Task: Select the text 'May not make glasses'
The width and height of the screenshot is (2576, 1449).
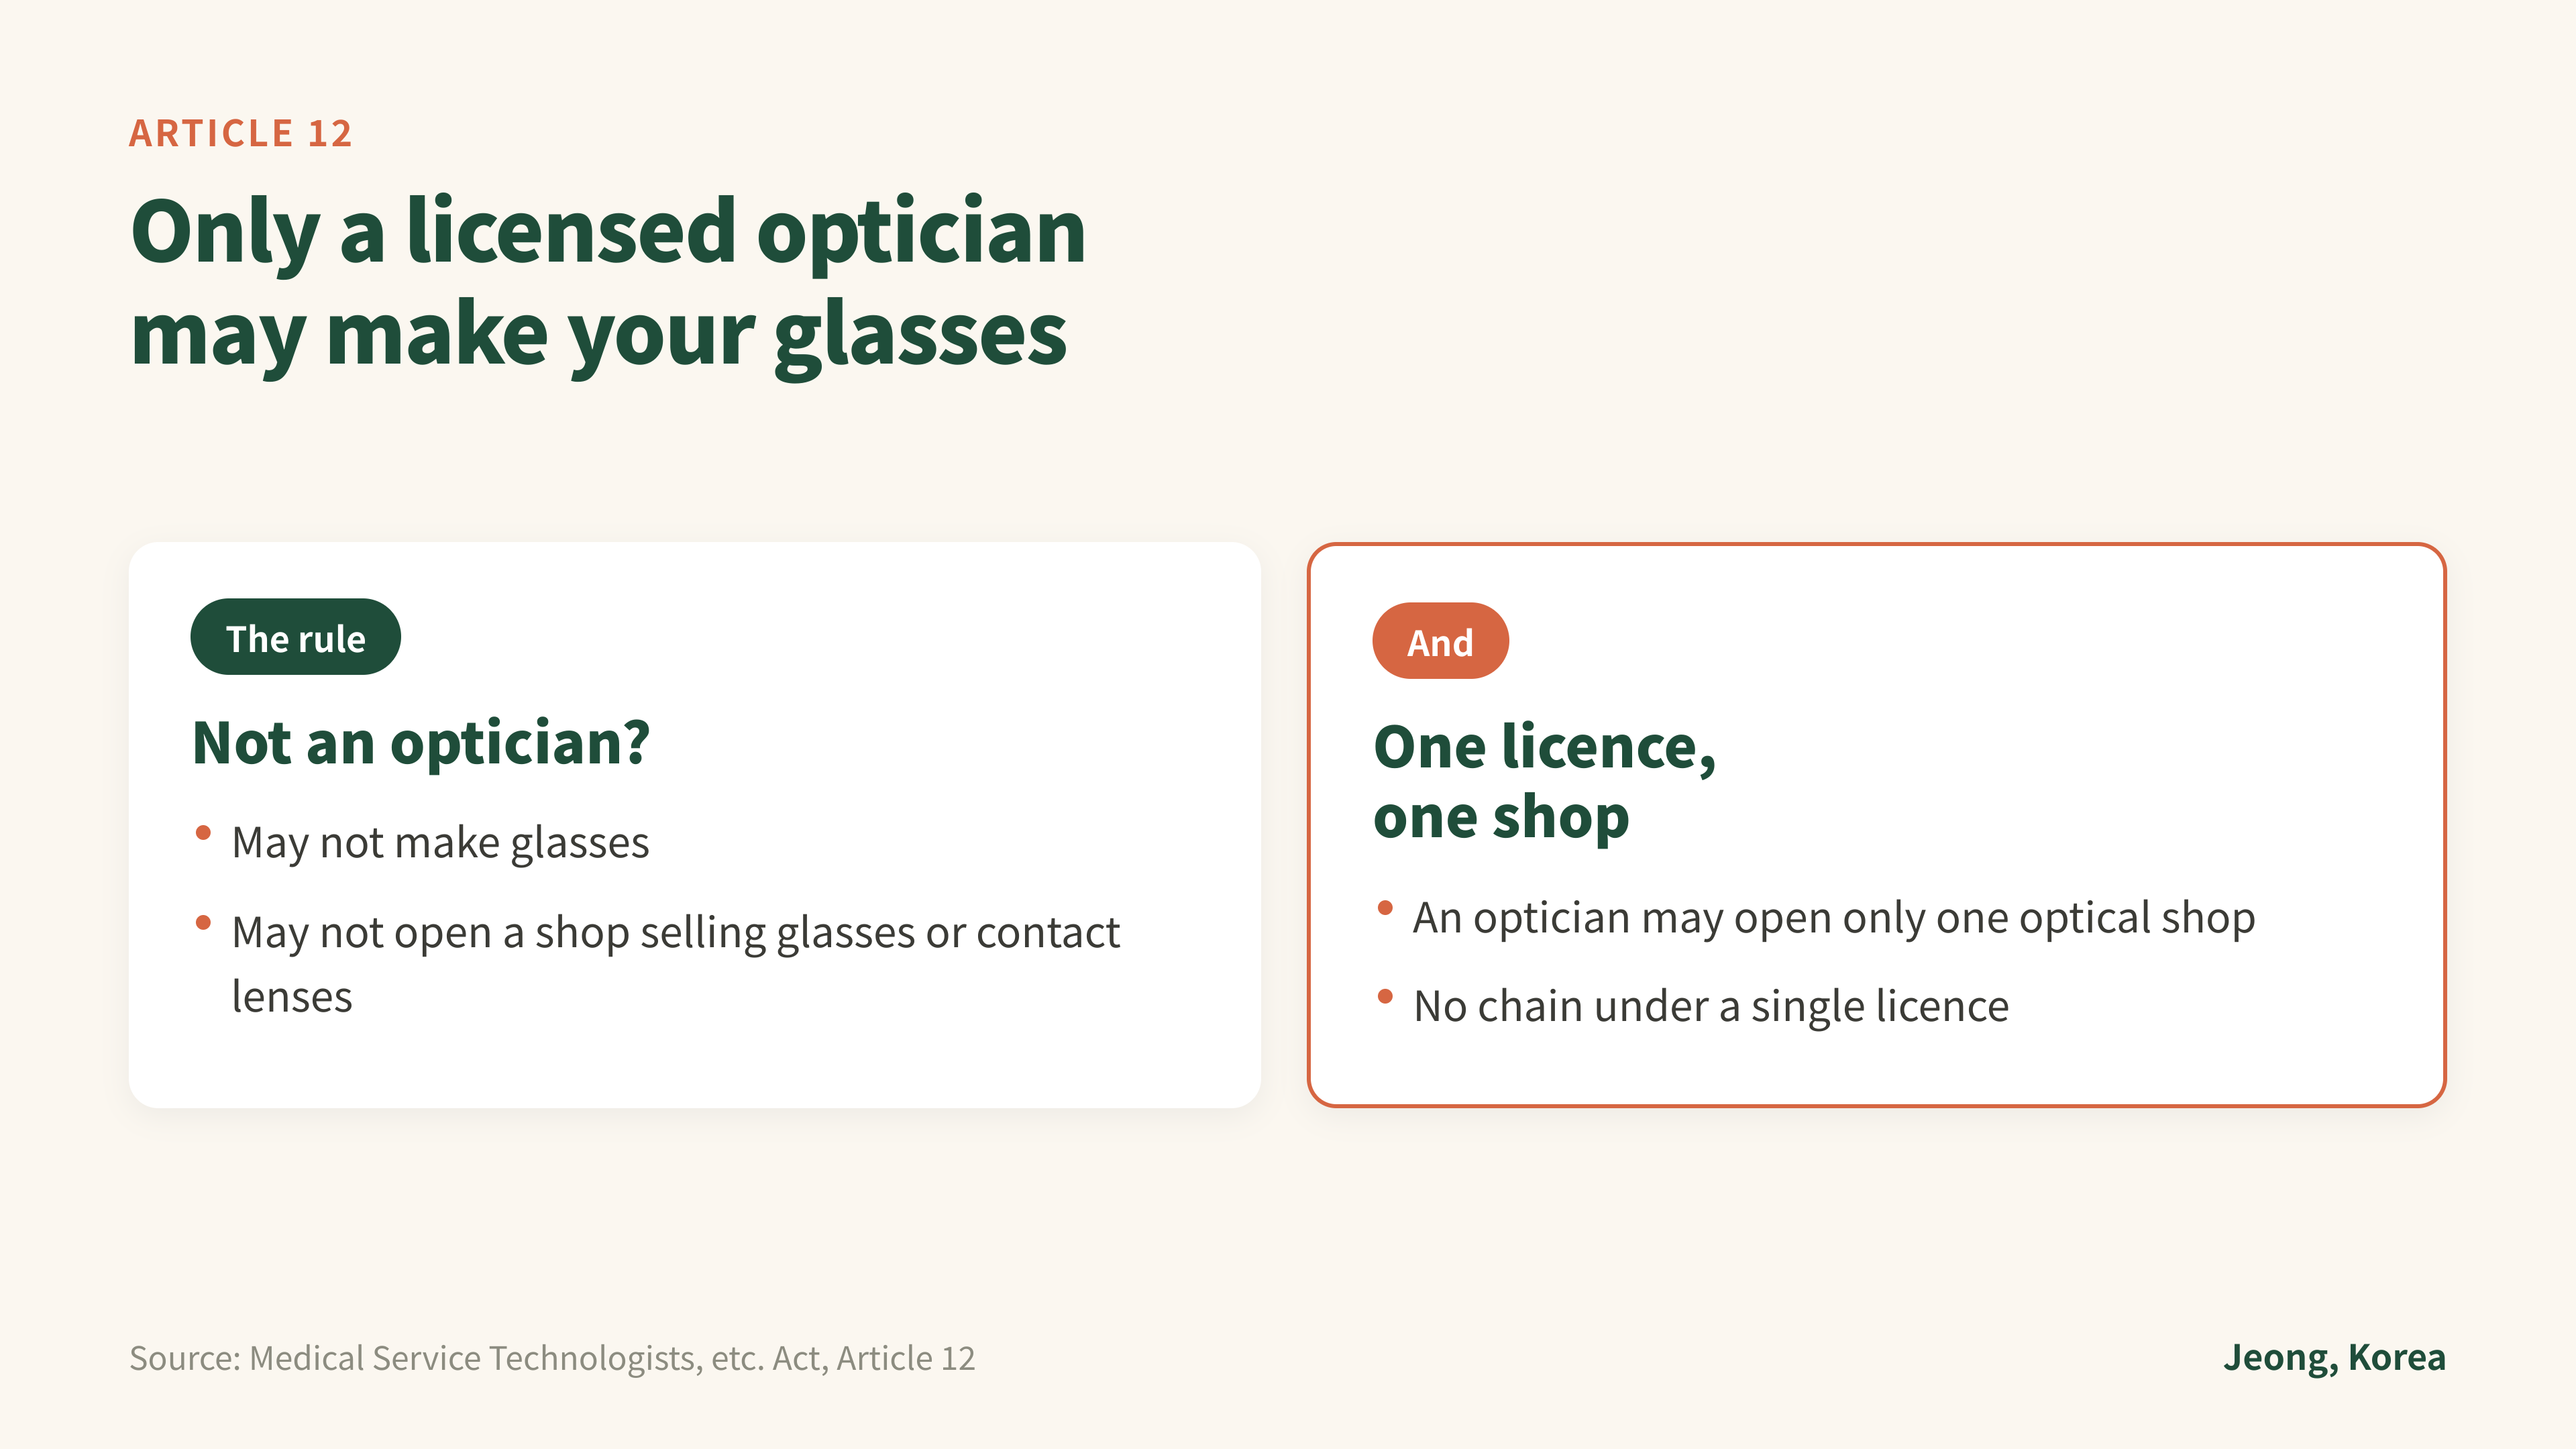Action: (440, 843)
